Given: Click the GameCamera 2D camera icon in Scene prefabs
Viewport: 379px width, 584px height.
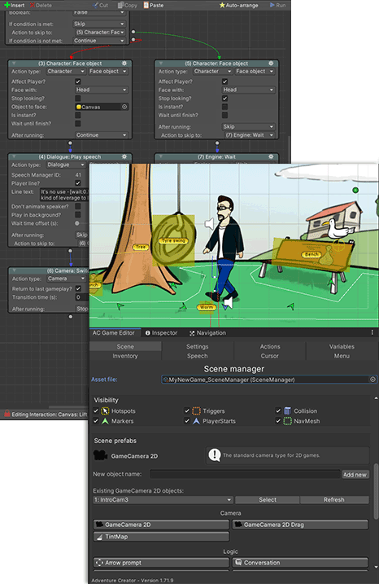Looking at the screenshot, I should (x=100, y=455).
